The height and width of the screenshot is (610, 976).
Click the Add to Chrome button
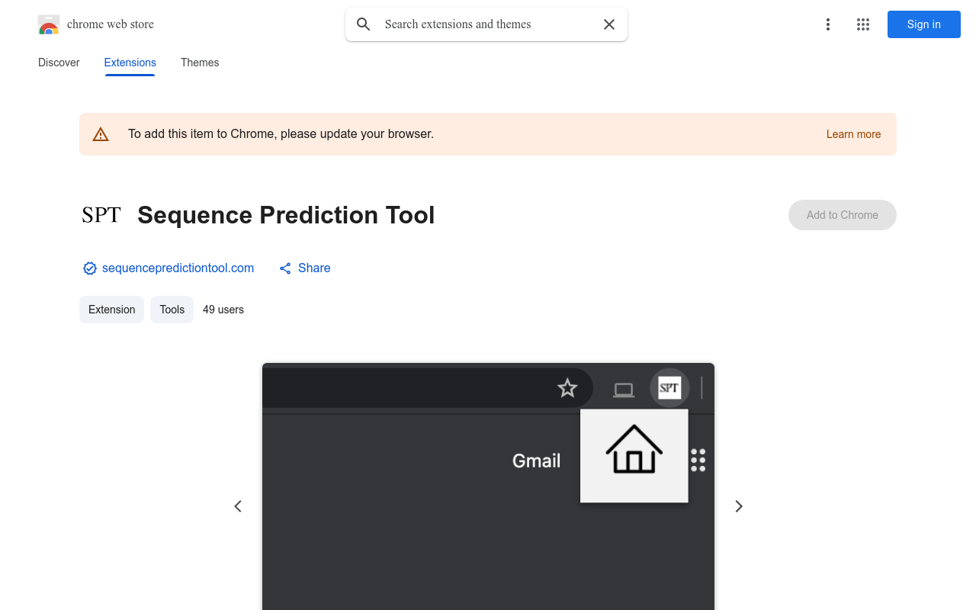click(x=843, y=215)
